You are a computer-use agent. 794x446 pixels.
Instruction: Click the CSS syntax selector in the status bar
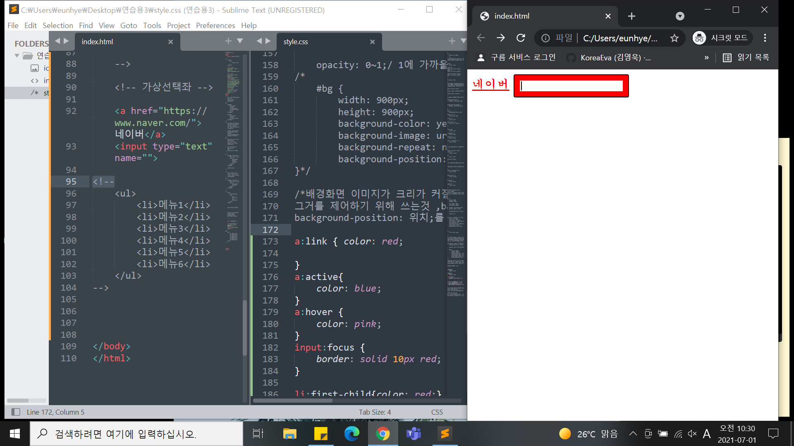(437, 412)
